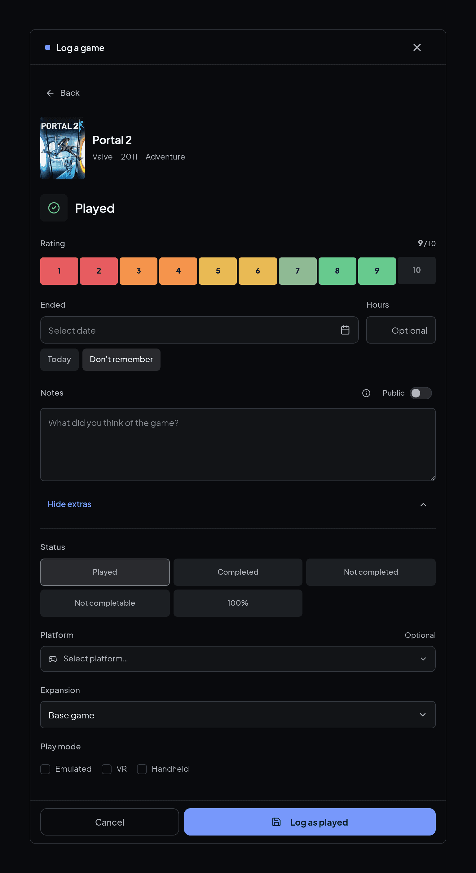Open the Portal 2 cover thumbnail

[x=63, y=148]
